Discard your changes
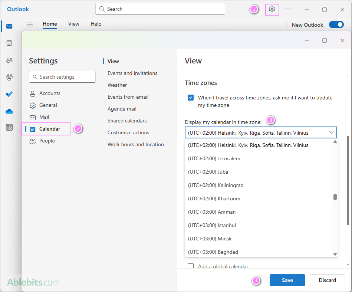 point(327,280)
